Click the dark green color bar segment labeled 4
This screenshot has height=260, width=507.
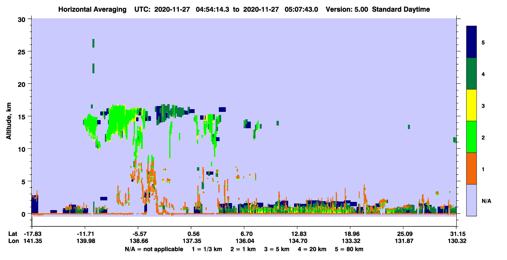pos(472,74)
